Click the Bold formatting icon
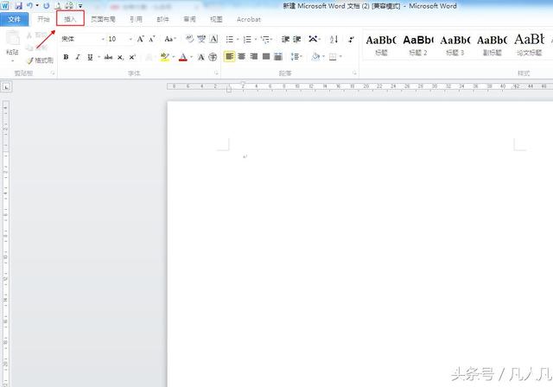 (66, 57)
